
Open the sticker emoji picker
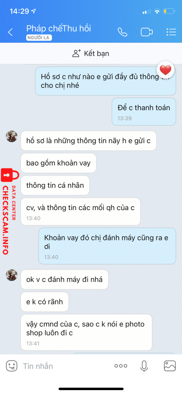coord(12,366)
